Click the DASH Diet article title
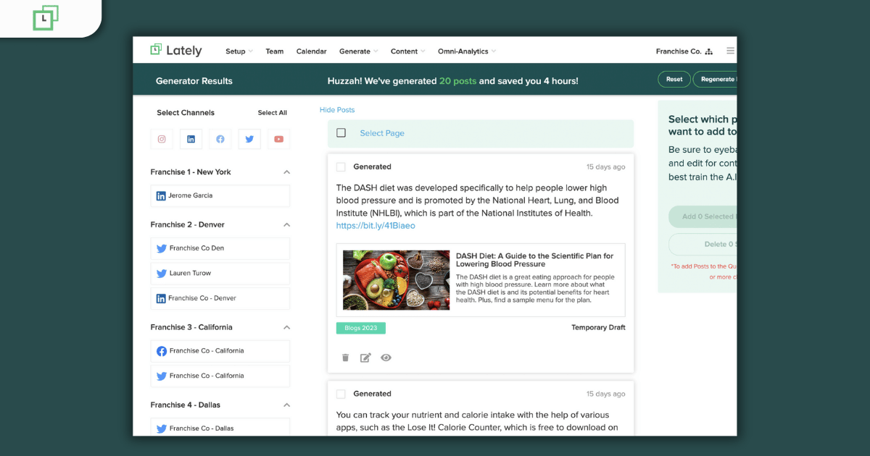Image resolution: width=870 pixels, height=456 pixels. 534,260
